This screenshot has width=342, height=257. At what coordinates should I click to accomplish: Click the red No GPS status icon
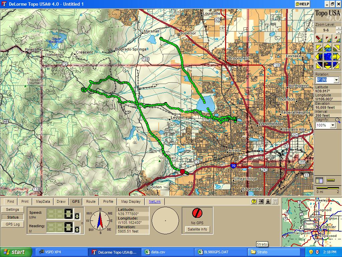click(197, 213)
